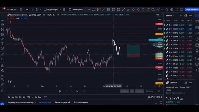Open the time zone 00:27:27 (UTC+3) menu
The width and height of the screenshot is (199, 112).
click(x=155, y=97)
